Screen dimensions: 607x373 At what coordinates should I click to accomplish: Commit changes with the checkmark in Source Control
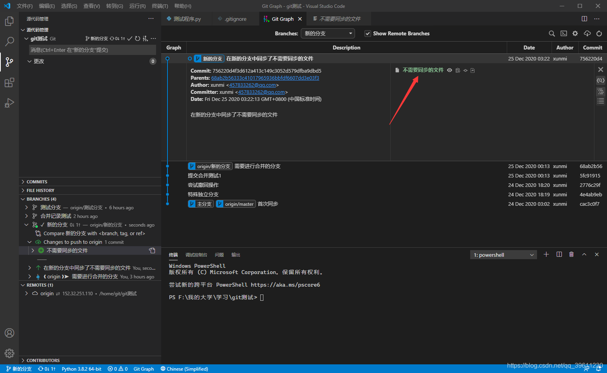130,38
